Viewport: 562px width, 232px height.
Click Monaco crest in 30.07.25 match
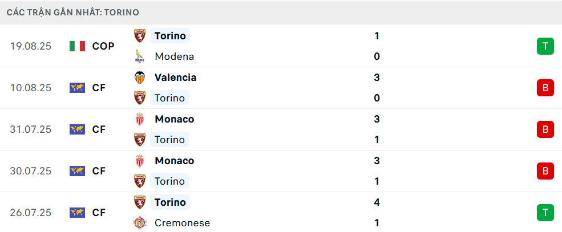tap(140, 161)
